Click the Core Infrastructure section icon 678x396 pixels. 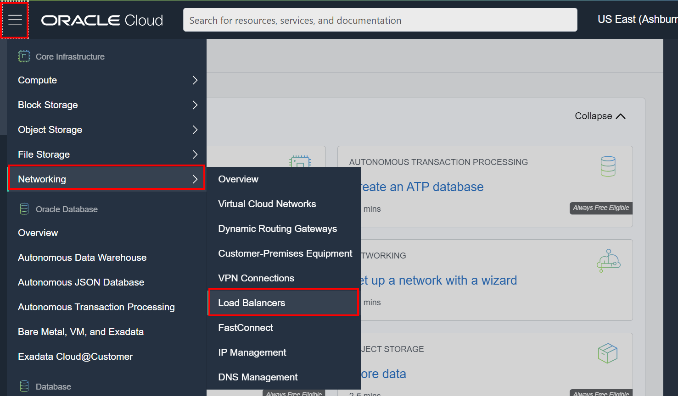tap(23, 56)
